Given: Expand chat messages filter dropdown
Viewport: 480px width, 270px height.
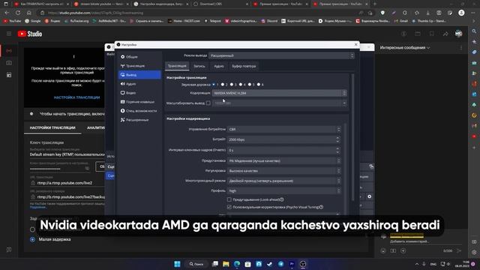Looking at the screenshot, I should (x=405, y=48).
